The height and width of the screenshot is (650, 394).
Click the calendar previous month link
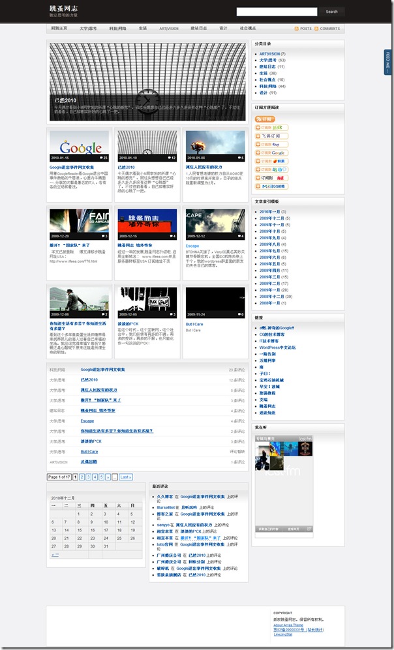(55, 554)
